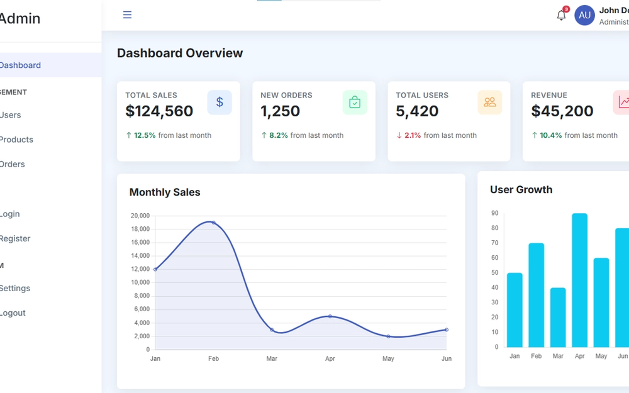Image resolution: width=629 pixels, height=393 pixels.
Task: Click the chart icon on Revenue card
Action: pyautogui.click(x=622, y=101)
